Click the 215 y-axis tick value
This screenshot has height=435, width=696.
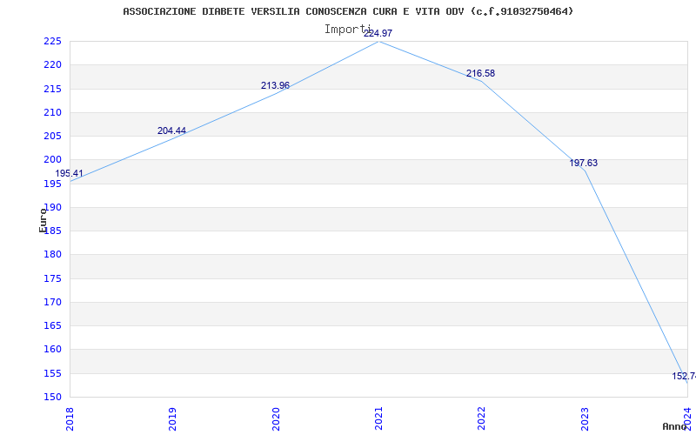click(52, 89)
